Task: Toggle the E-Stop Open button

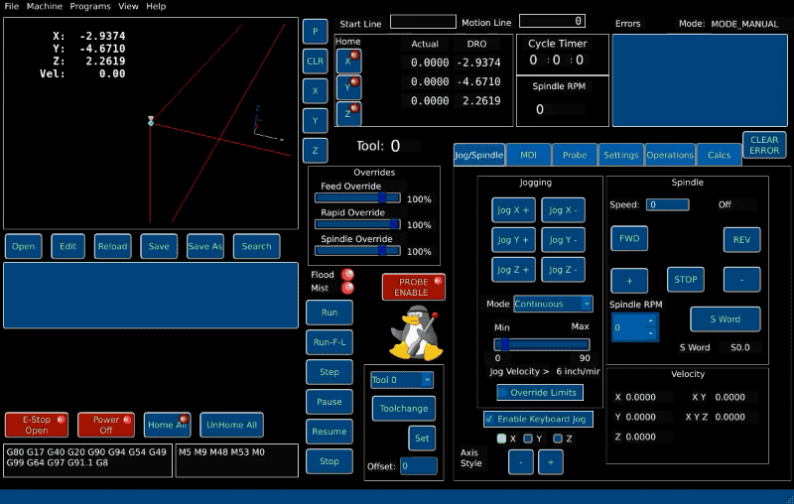Action: 37,425
